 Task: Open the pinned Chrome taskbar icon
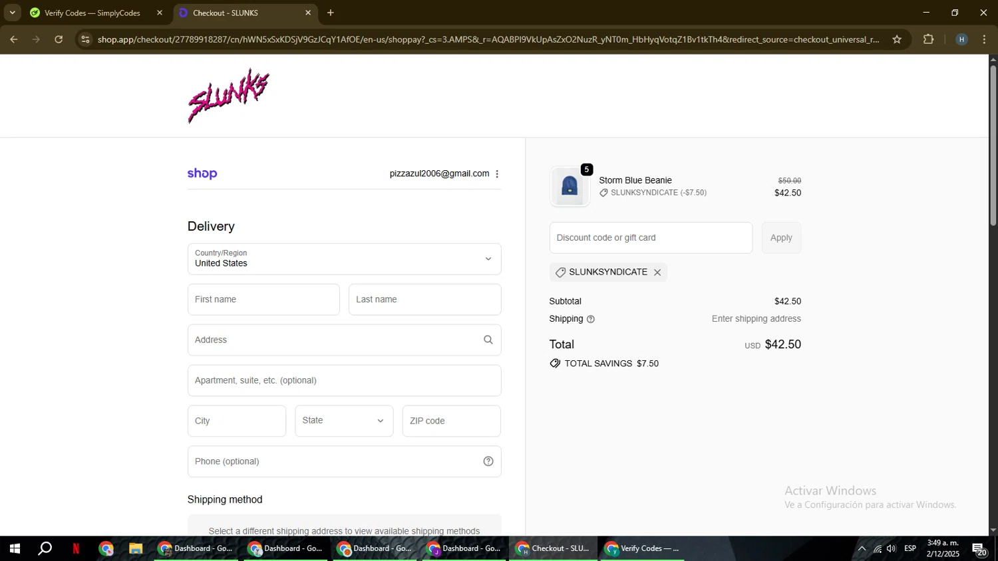click(106, 548)
